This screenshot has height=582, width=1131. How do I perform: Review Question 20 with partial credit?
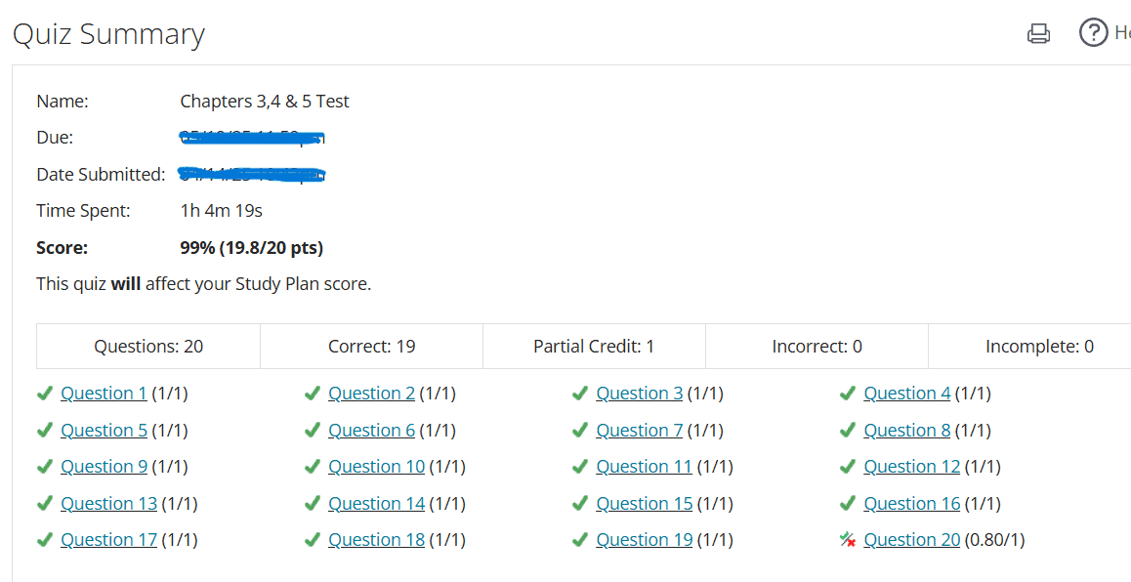pos(911,540)
